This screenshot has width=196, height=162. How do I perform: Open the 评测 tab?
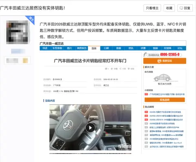[x=143, y=48]
